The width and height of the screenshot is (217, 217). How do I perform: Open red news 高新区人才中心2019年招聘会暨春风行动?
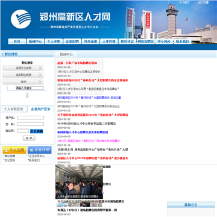tap(93, 158)
